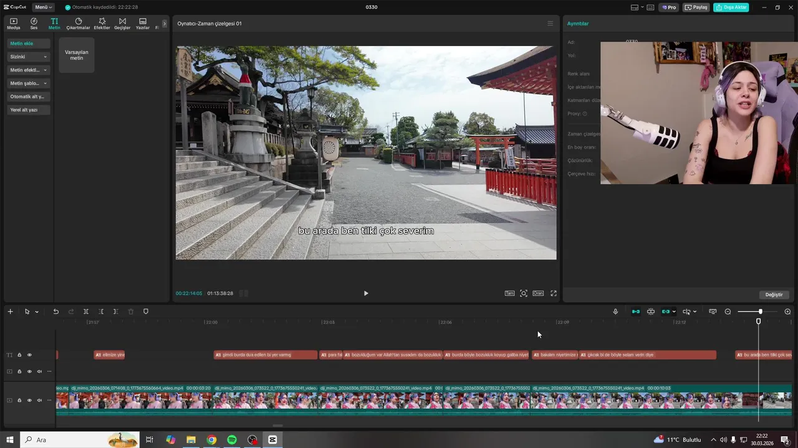The width and height of the screenshot is (798, 448).
Task: Toggle main track magnet
Action: (x=636, y=312)
